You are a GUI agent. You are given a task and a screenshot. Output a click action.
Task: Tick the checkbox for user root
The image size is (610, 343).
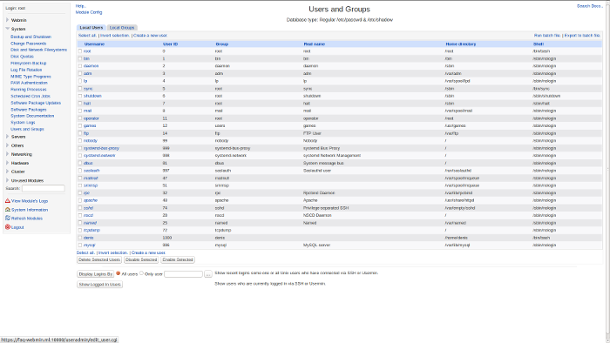point(80,51)
